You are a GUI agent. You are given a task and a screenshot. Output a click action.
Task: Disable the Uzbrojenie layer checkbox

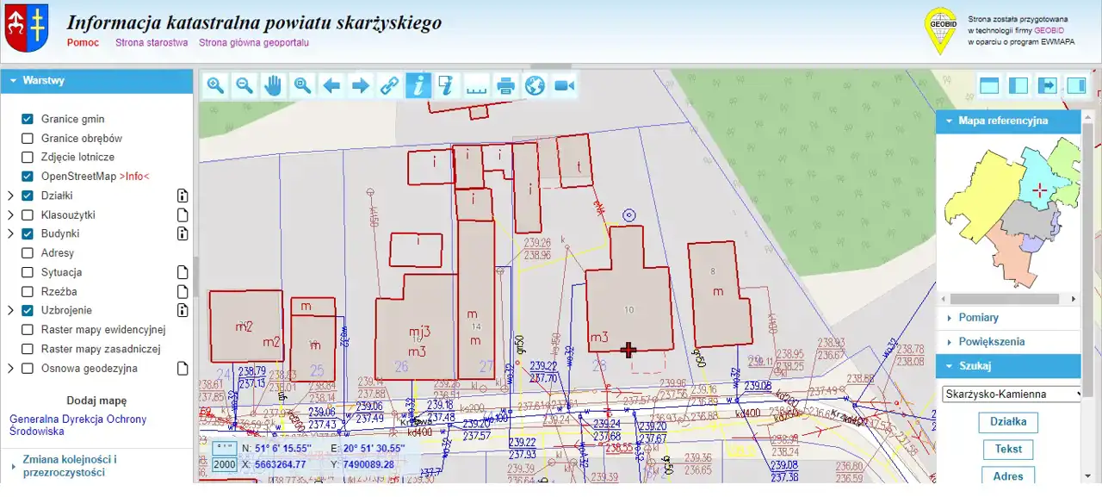(28, 311)
